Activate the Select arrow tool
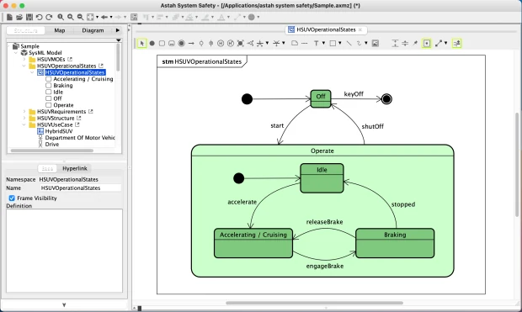Screen dimensions: 522x312 [142, 43]
